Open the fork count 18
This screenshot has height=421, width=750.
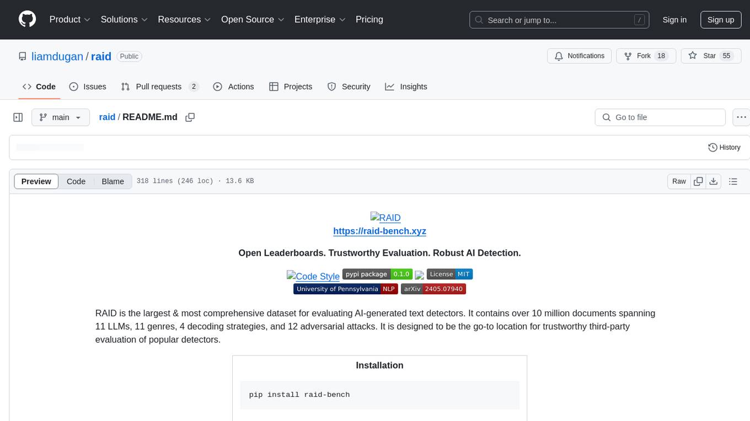662,56
